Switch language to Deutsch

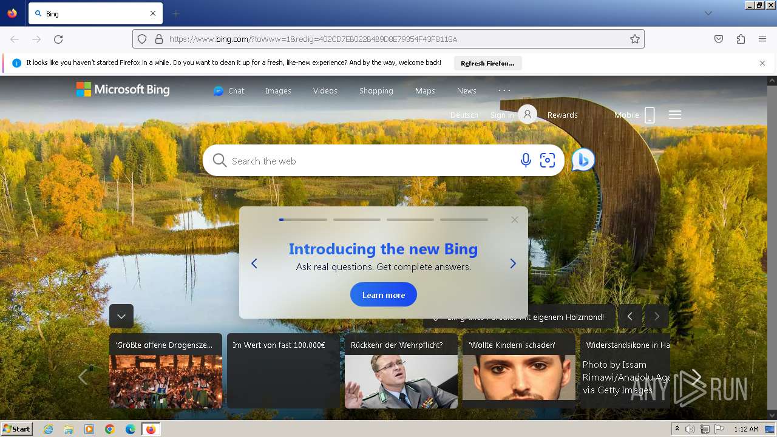point(464,115)
